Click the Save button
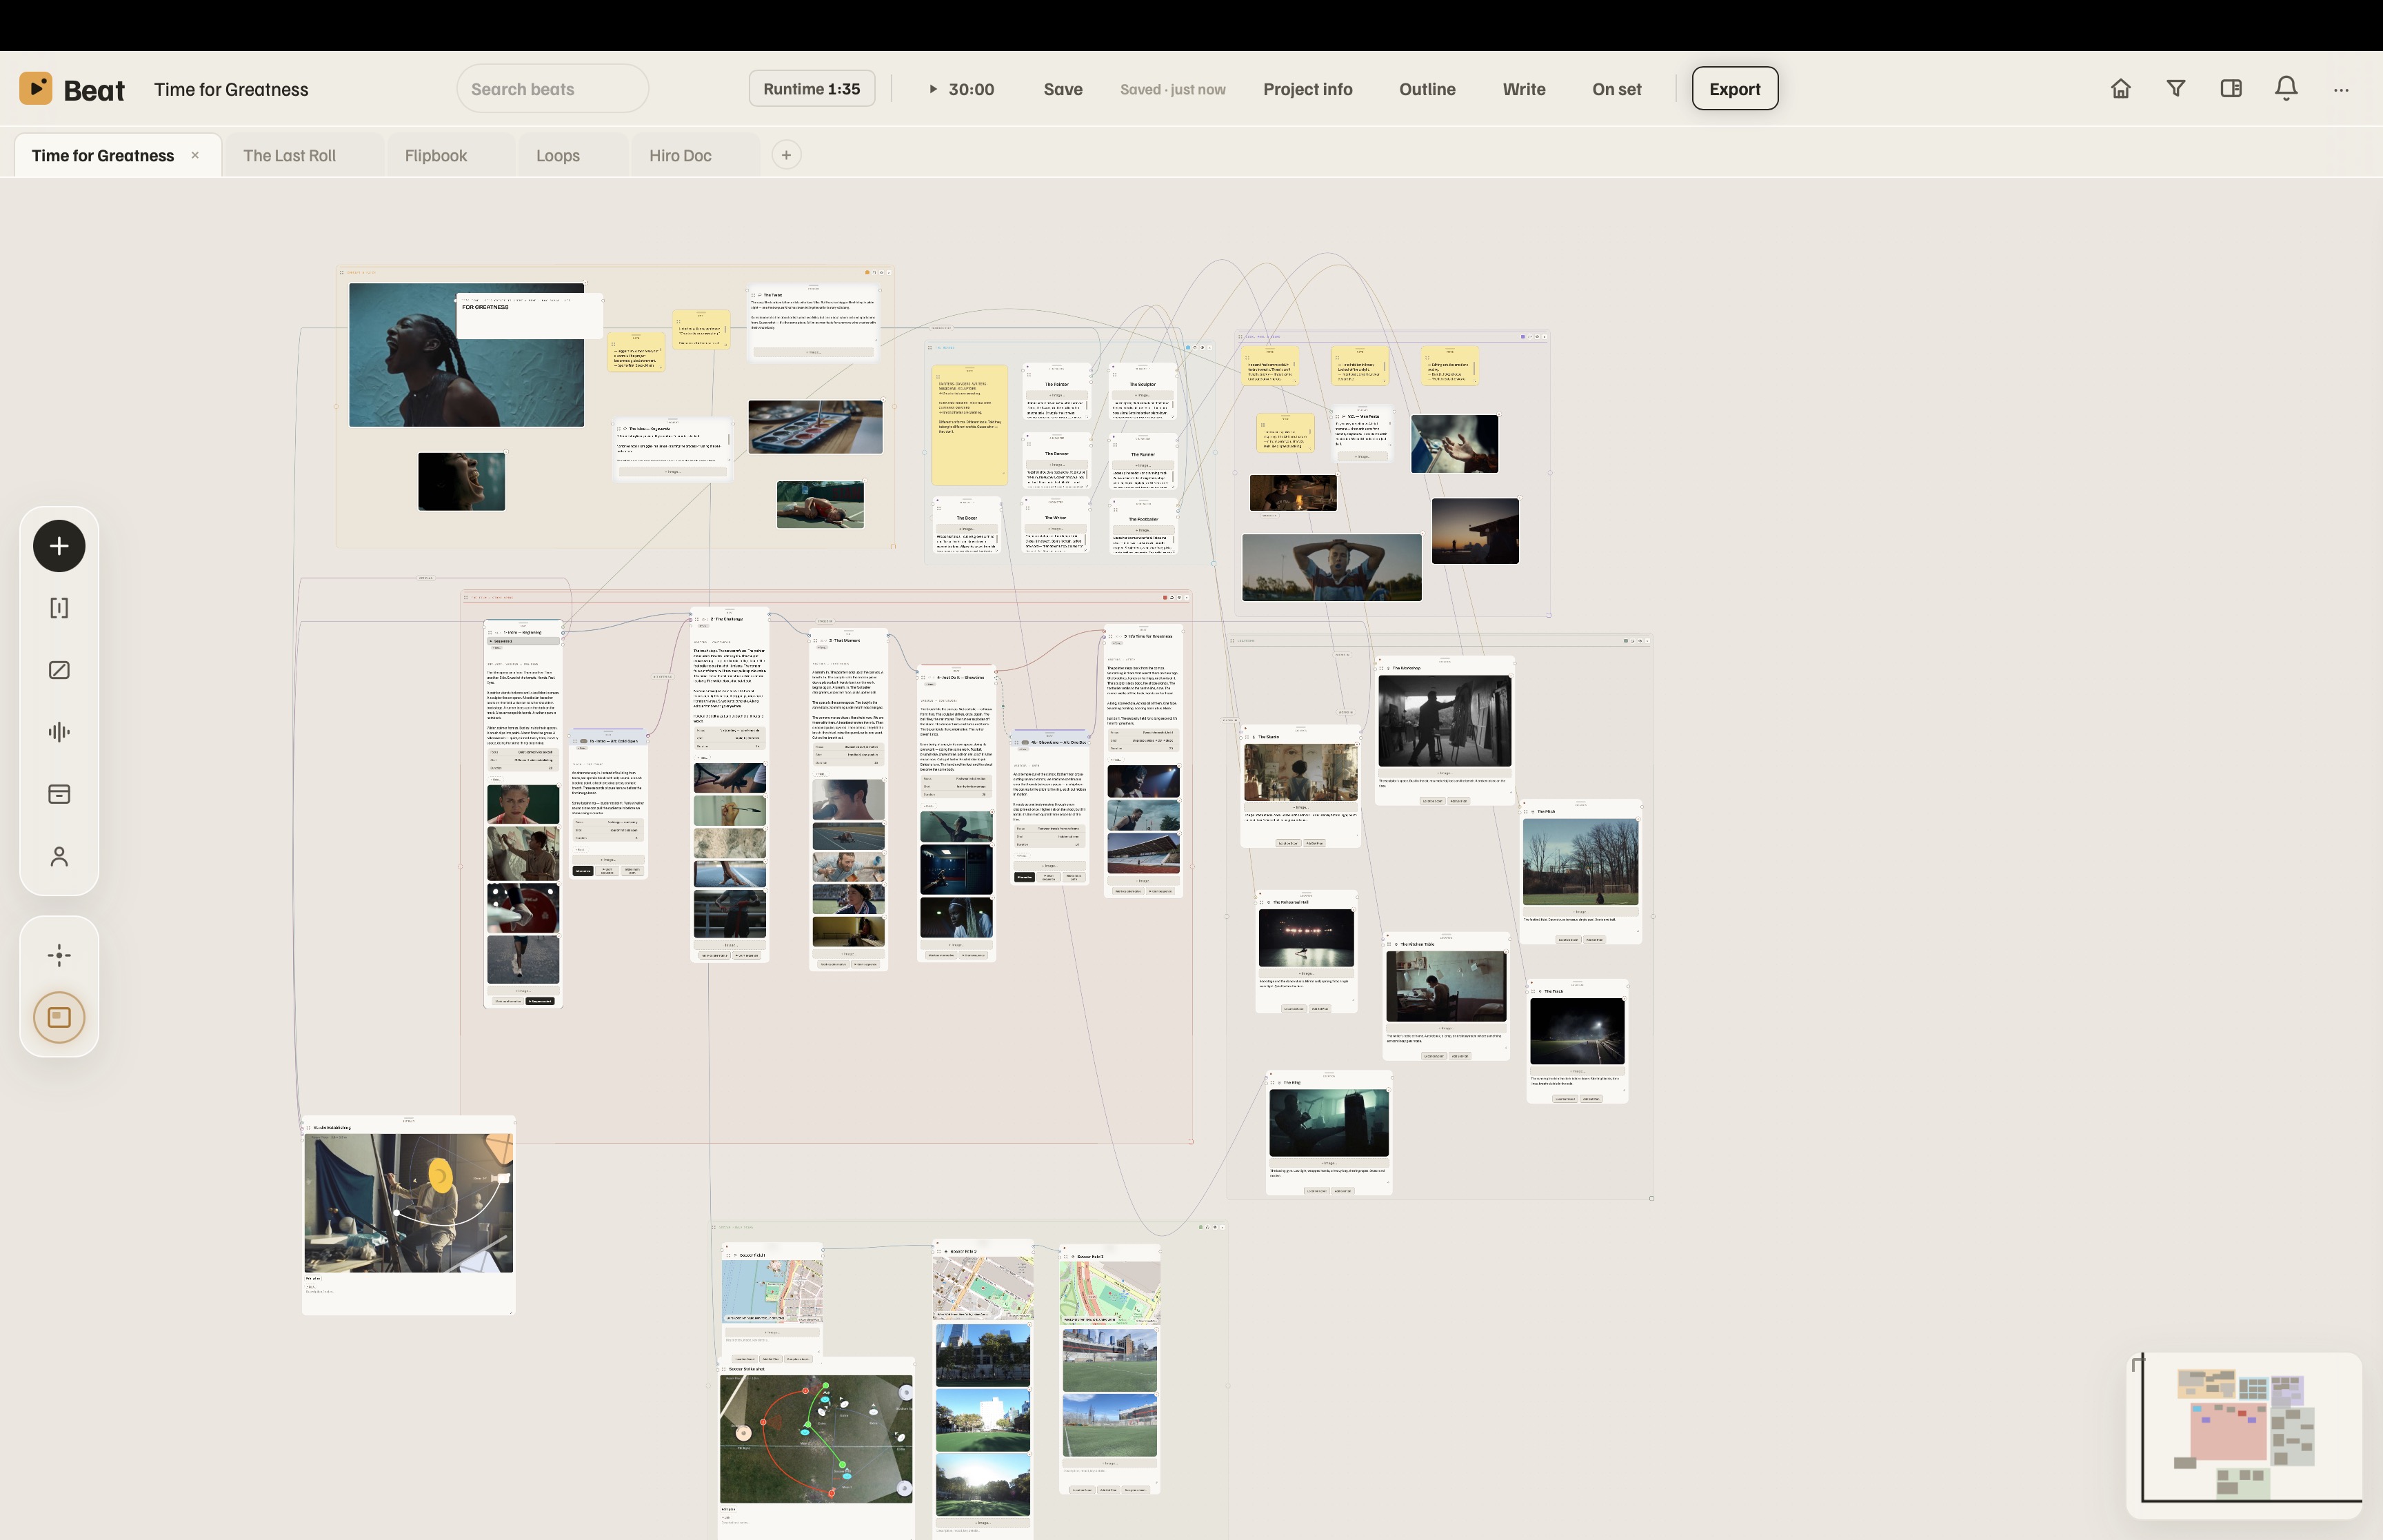Image resolution: width=2383 pixels, height=1540 pixels. point(1063,89)
